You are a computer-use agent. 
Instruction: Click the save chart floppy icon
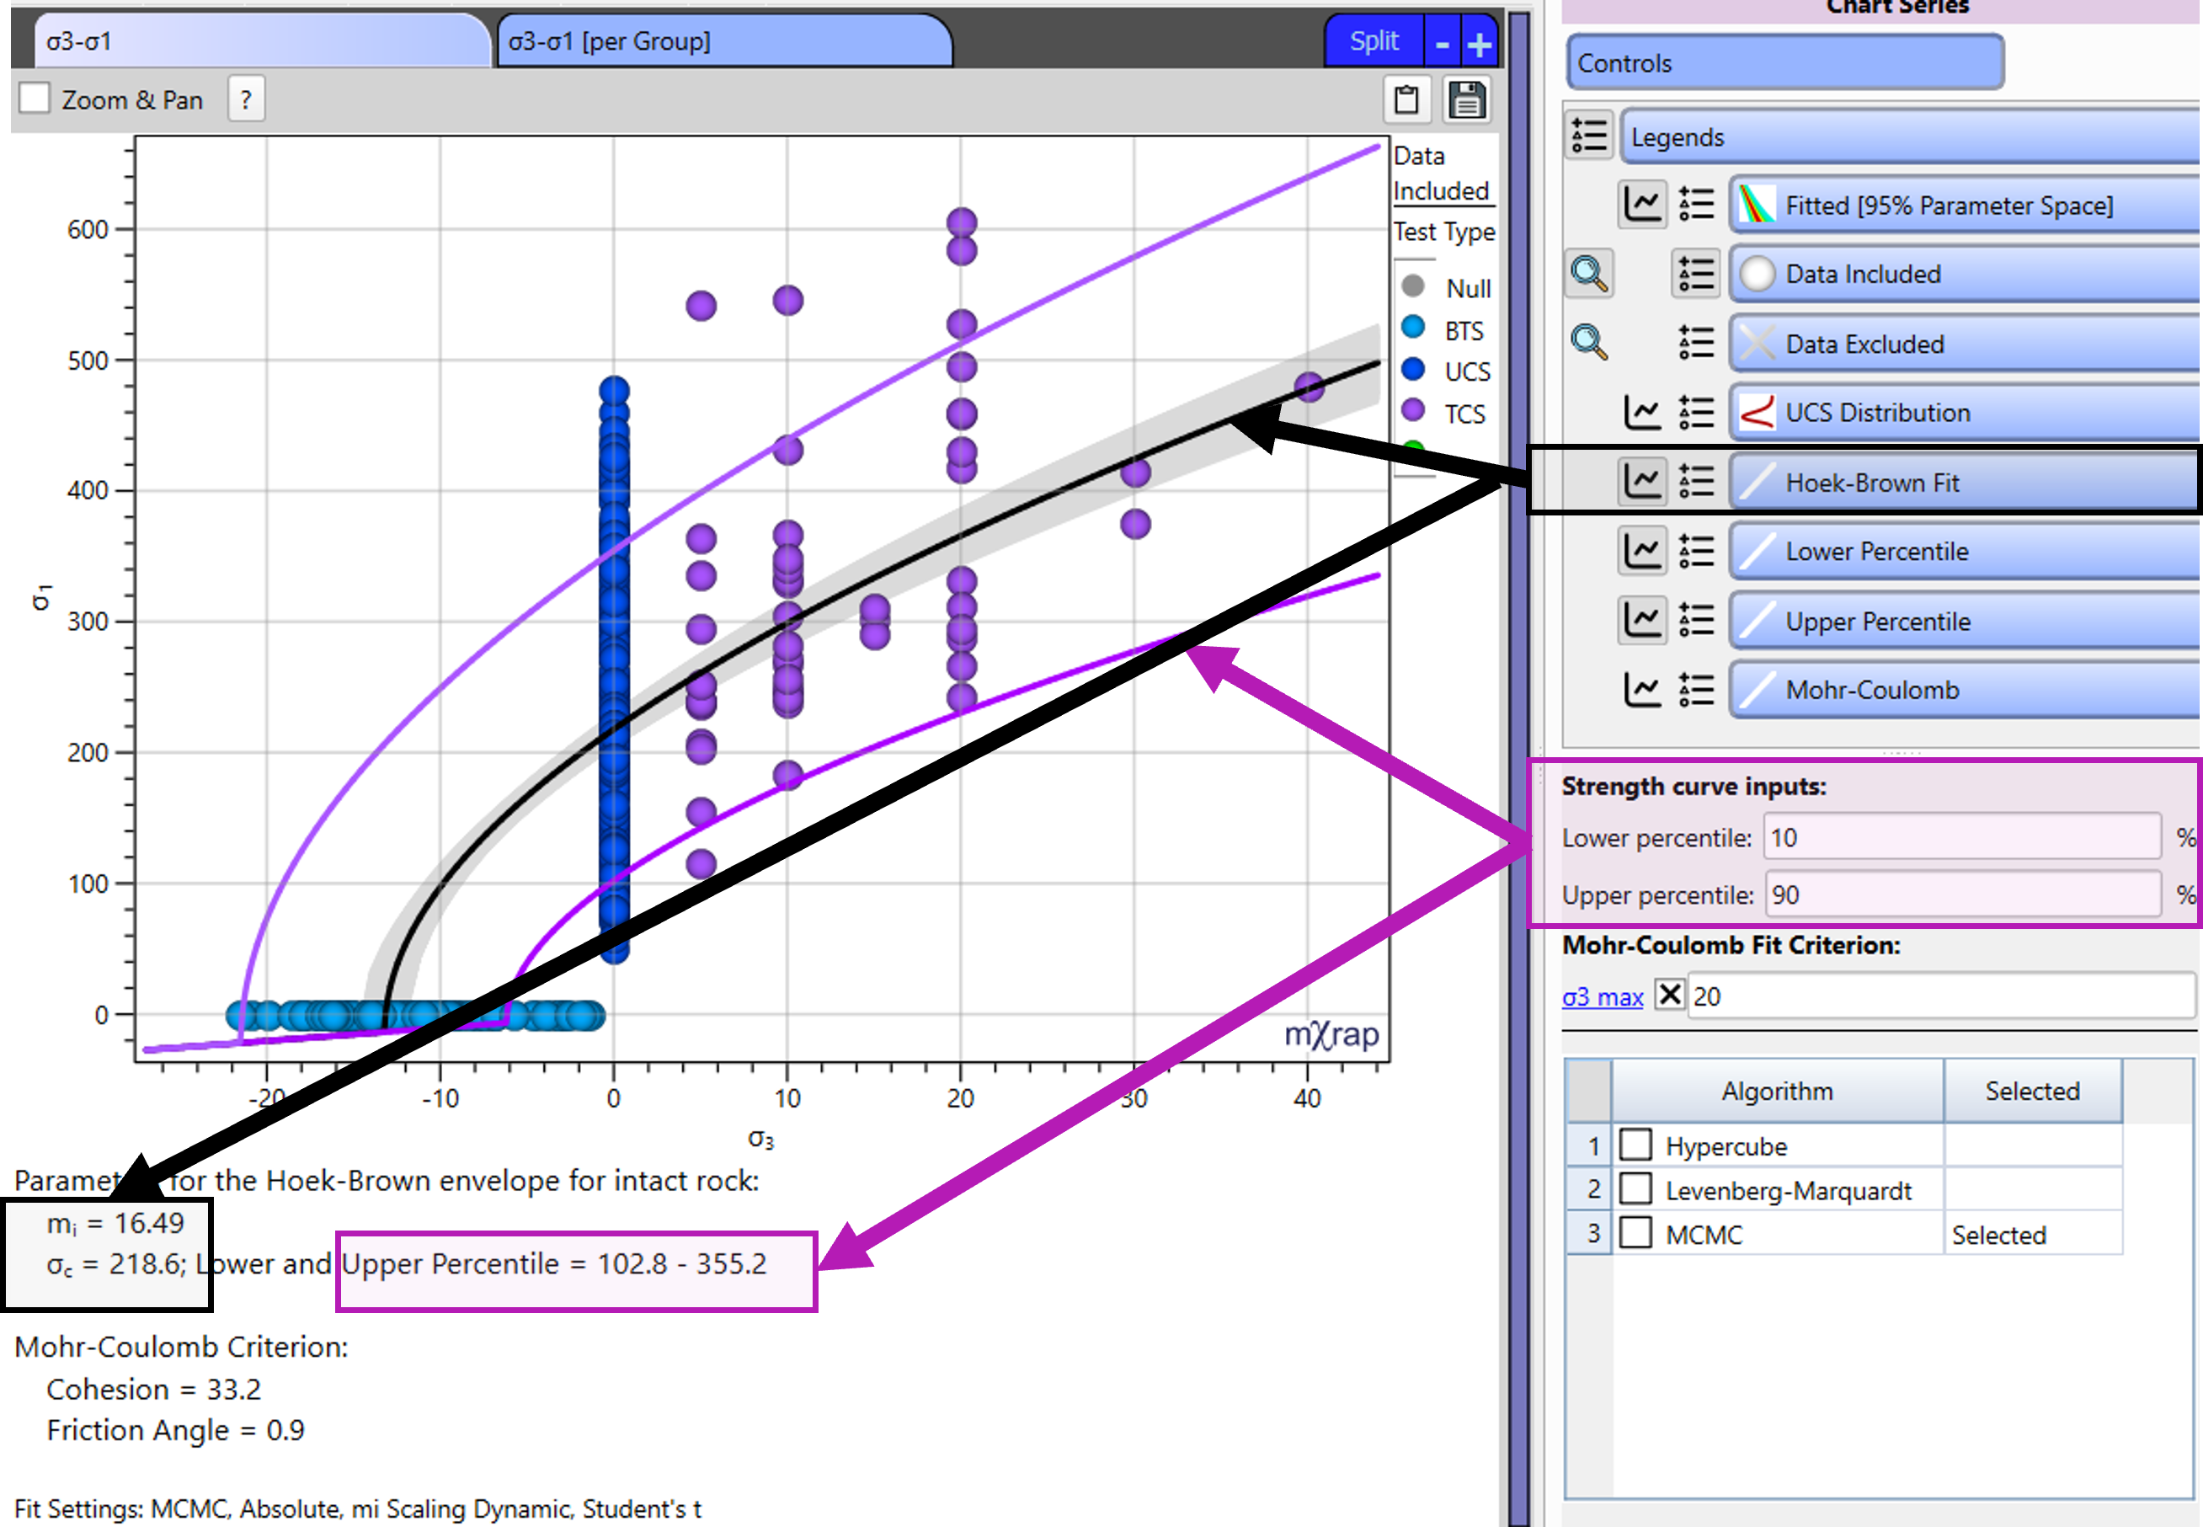(x=1466, y=99)
